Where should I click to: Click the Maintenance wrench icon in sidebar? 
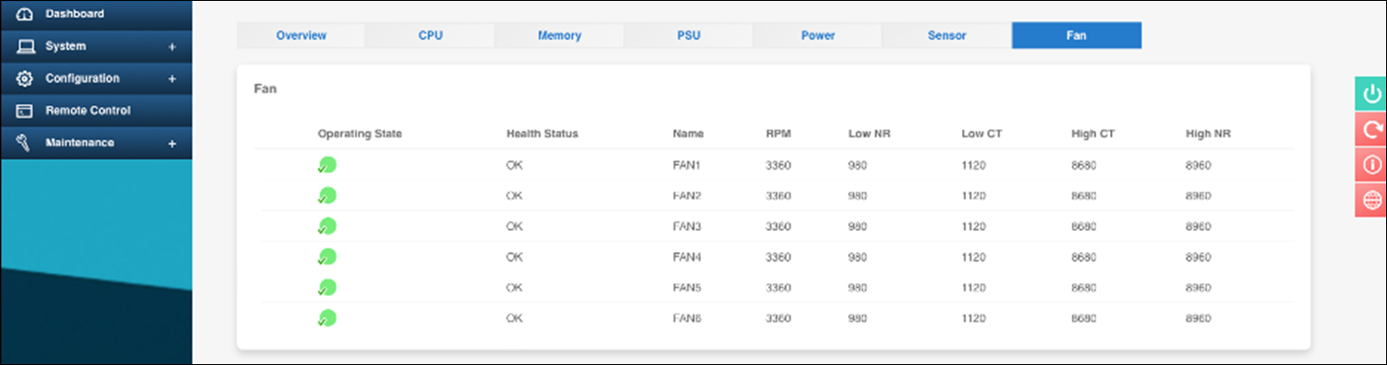(x=25, y=142)
